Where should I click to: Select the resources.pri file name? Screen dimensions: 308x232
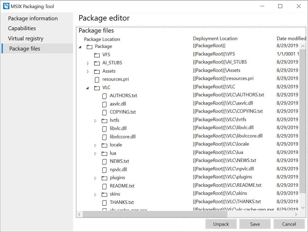pos(115,79)
